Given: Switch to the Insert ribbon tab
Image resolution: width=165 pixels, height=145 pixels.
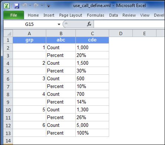Looking at the screenshot, I should point(49,15).
